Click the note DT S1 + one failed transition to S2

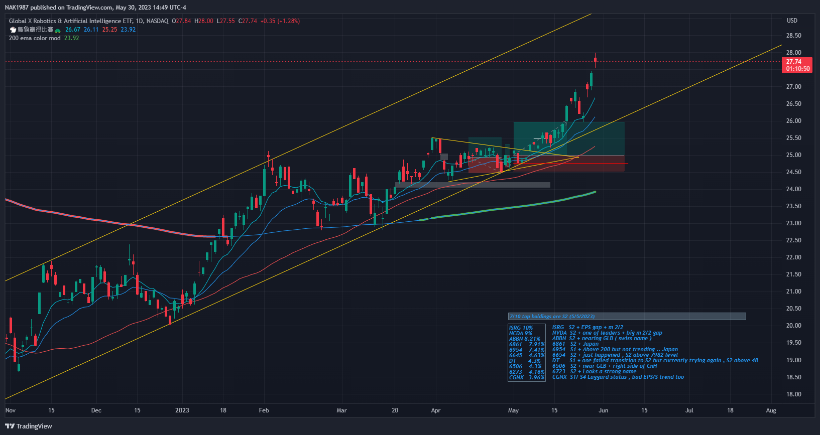click(x=655, y=360)
